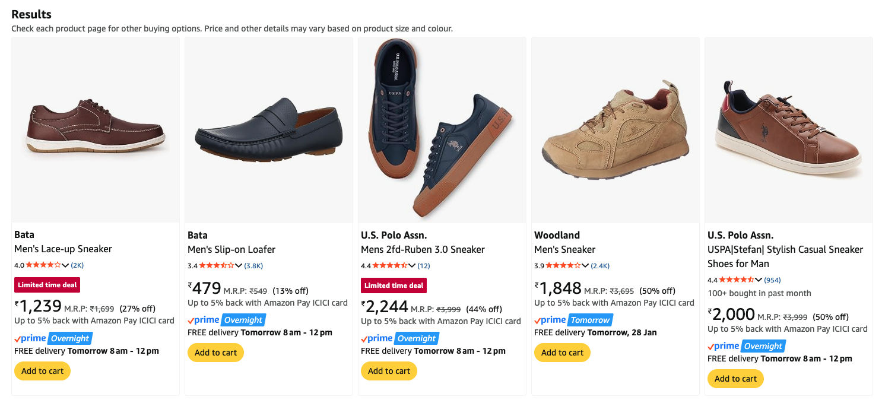Add the Woodland Men's Sneaker to cart

(x=562, y=352)
